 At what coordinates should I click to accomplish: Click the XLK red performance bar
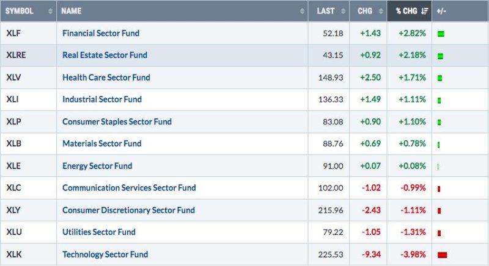click(443, 254)
